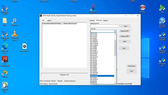This screenshot has width=168, height=95.
Task: Switch to the Log tab
Action: click(x=43, y=20)
